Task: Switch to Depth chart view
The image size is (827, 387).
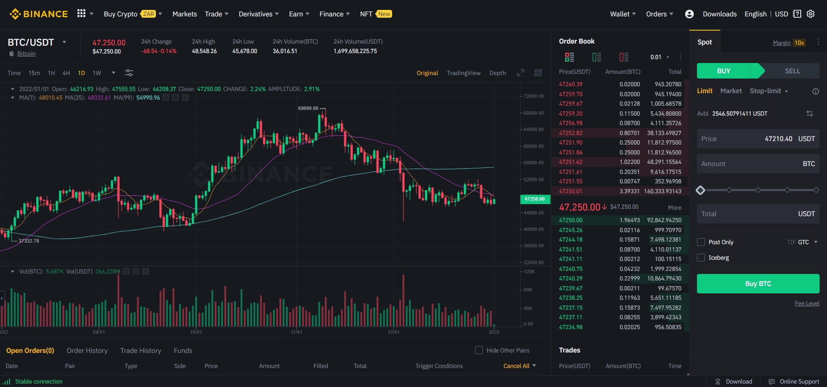Action: [x=497, y=73]
